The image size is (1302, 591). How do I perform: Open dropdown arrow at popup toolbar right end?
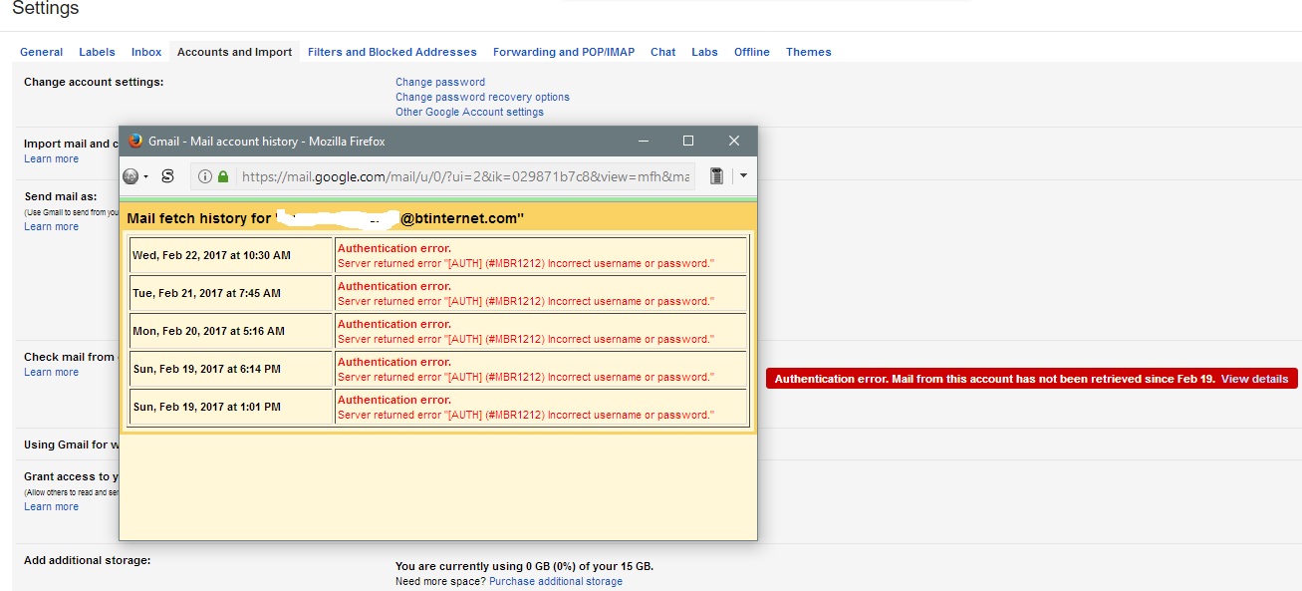coord(743,176)
